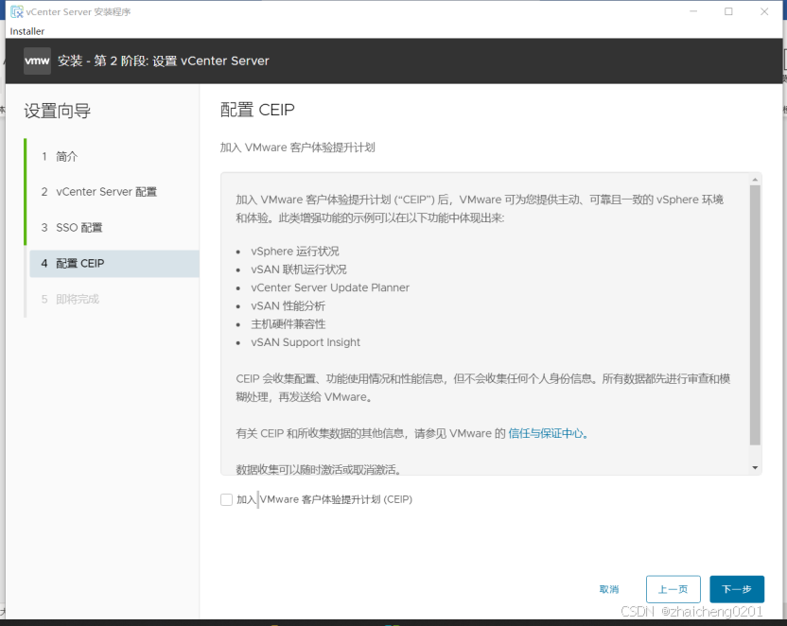787x626 pixels.
Task: Open the Installer menu
Action: pyautogui.click(x=27, y=31)
